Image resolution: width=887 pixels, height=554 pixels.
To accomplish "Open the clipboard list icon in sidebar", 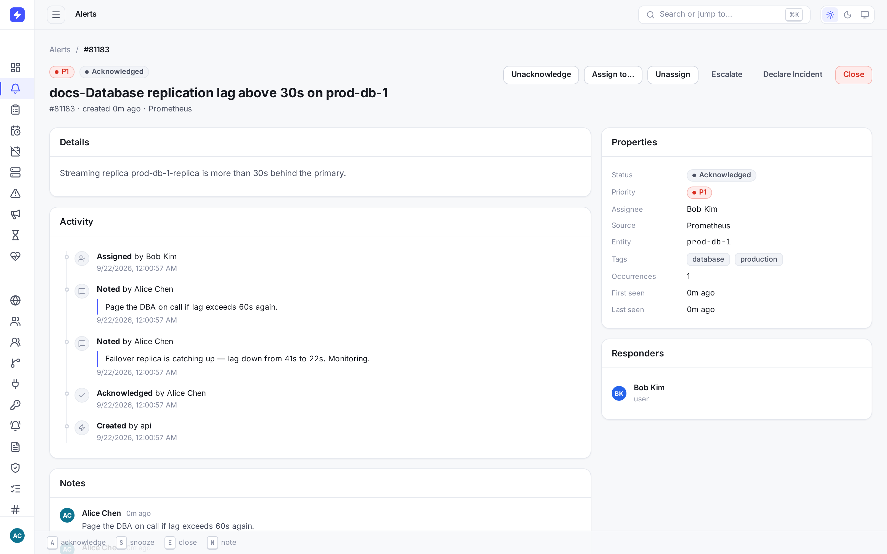I will click(x=15, y=110).
